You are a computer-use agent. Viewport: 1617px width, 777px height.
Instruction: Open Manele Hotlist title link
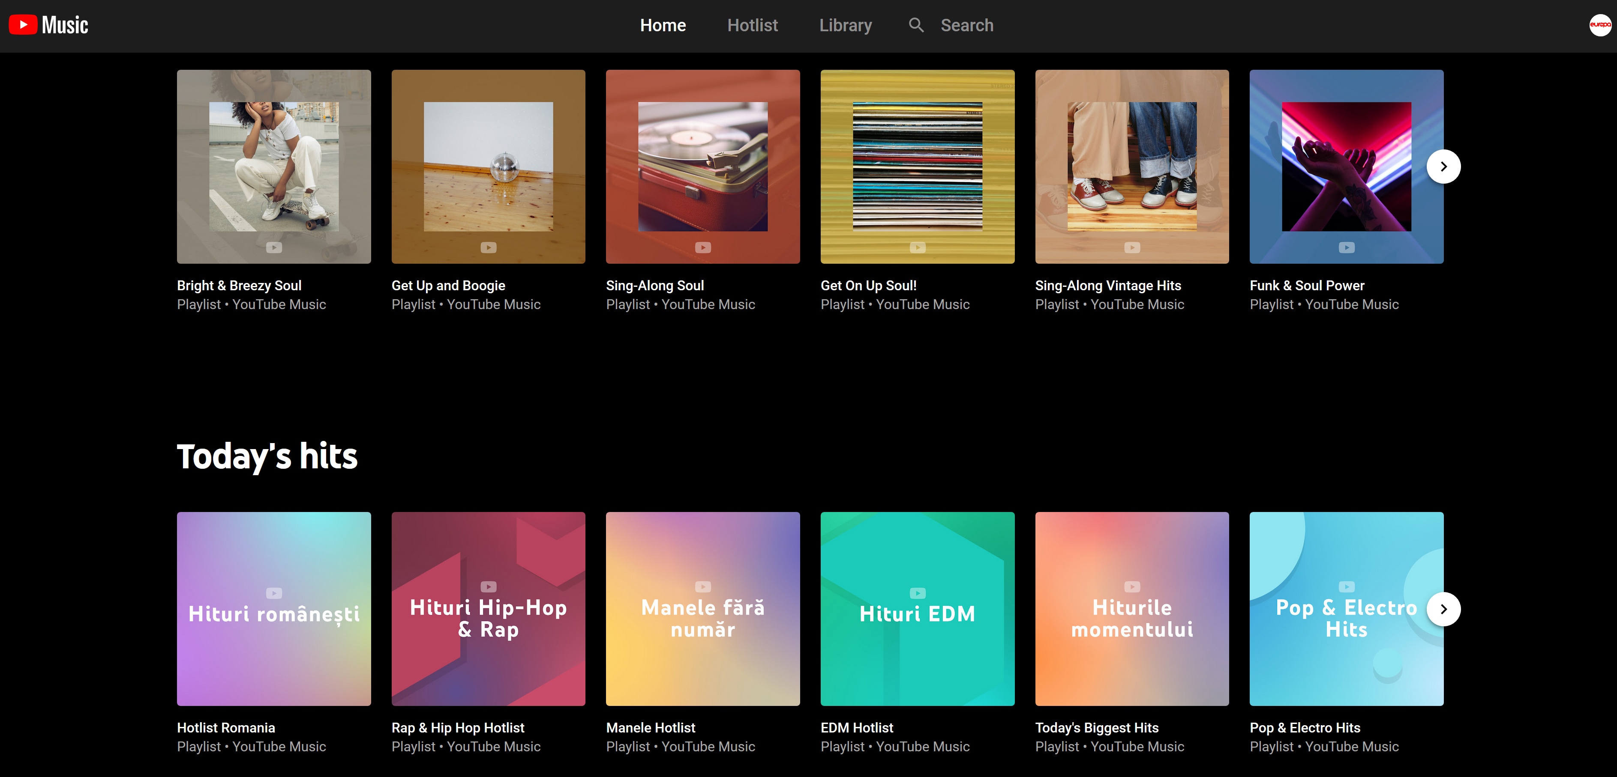(x=650, y=727)
